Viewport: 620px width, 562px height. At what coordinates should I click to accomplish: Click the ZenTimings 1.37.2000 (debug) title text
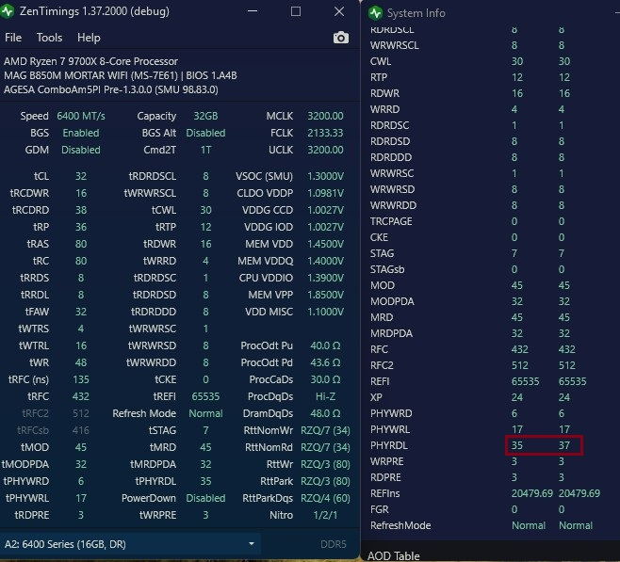tap(94, 11)
